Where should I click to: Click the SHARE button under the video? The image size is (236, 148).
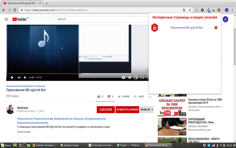(x=124, y=96)
